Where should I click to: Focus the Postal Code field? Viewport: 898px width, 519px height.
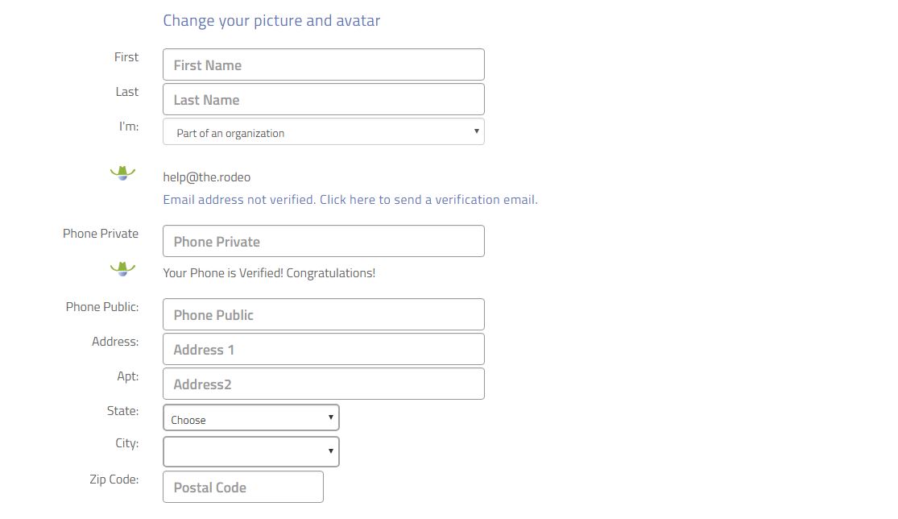pyautogui.click(x=243, y=487)
